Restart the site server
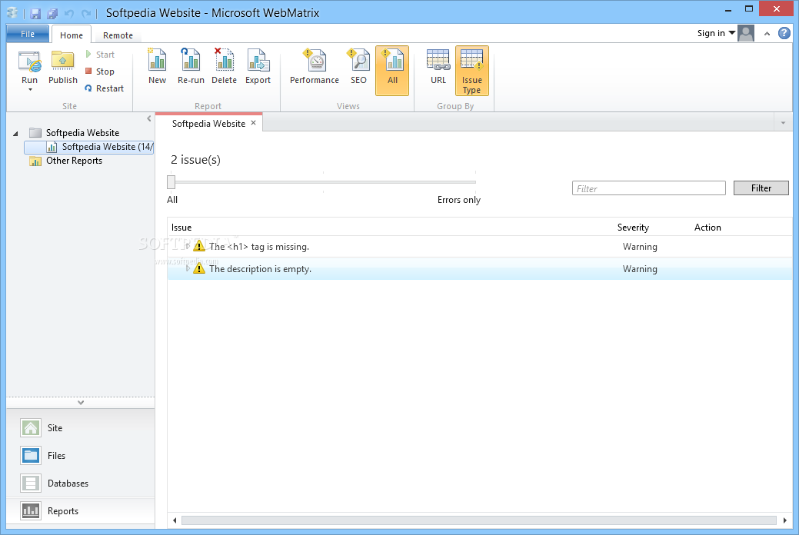799x535 pixels. (105, 88)
